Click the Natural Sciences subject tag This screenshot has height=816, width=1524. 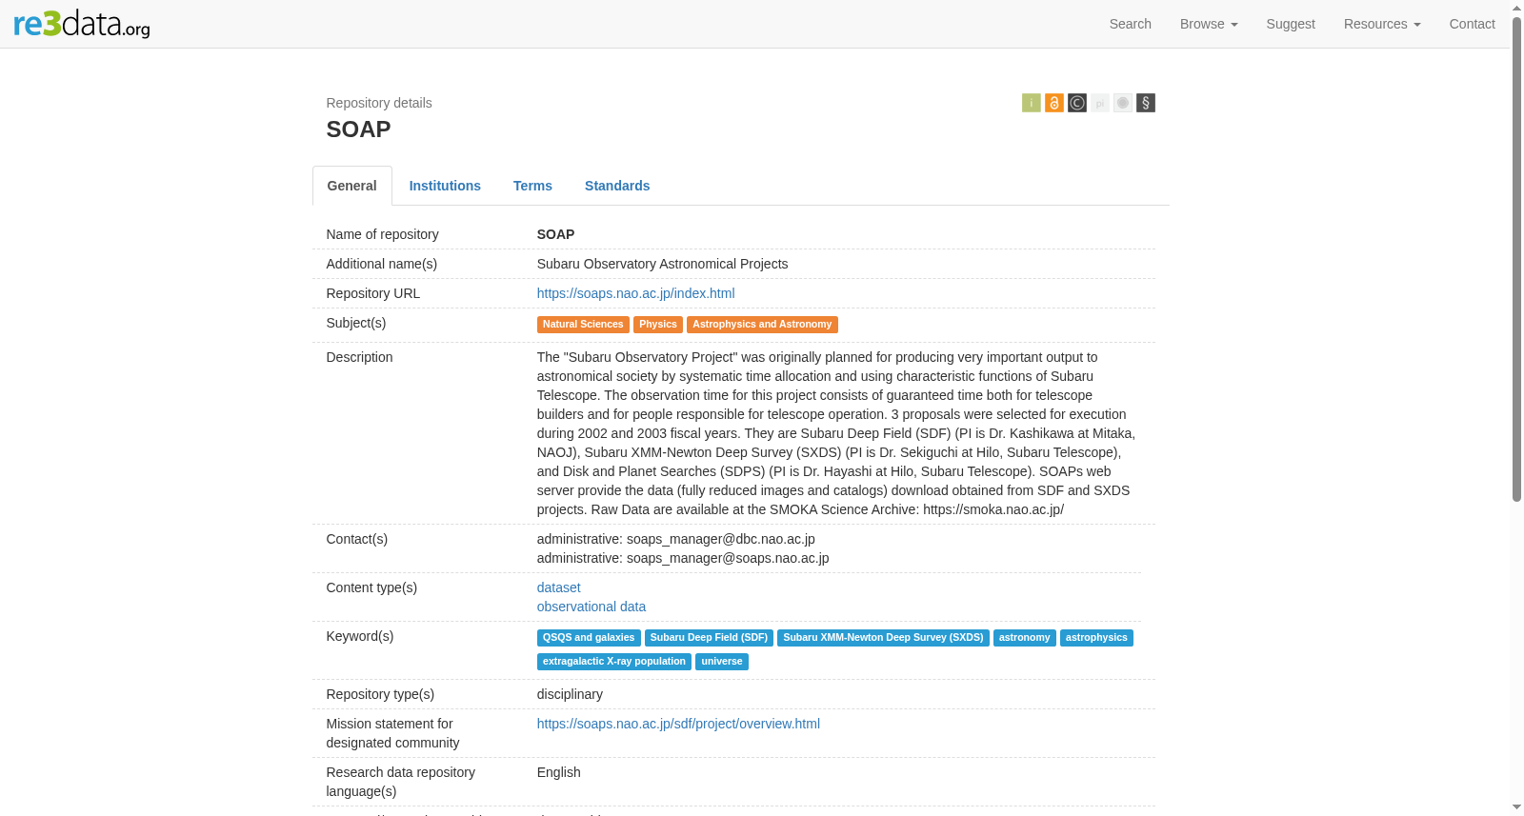583,325
